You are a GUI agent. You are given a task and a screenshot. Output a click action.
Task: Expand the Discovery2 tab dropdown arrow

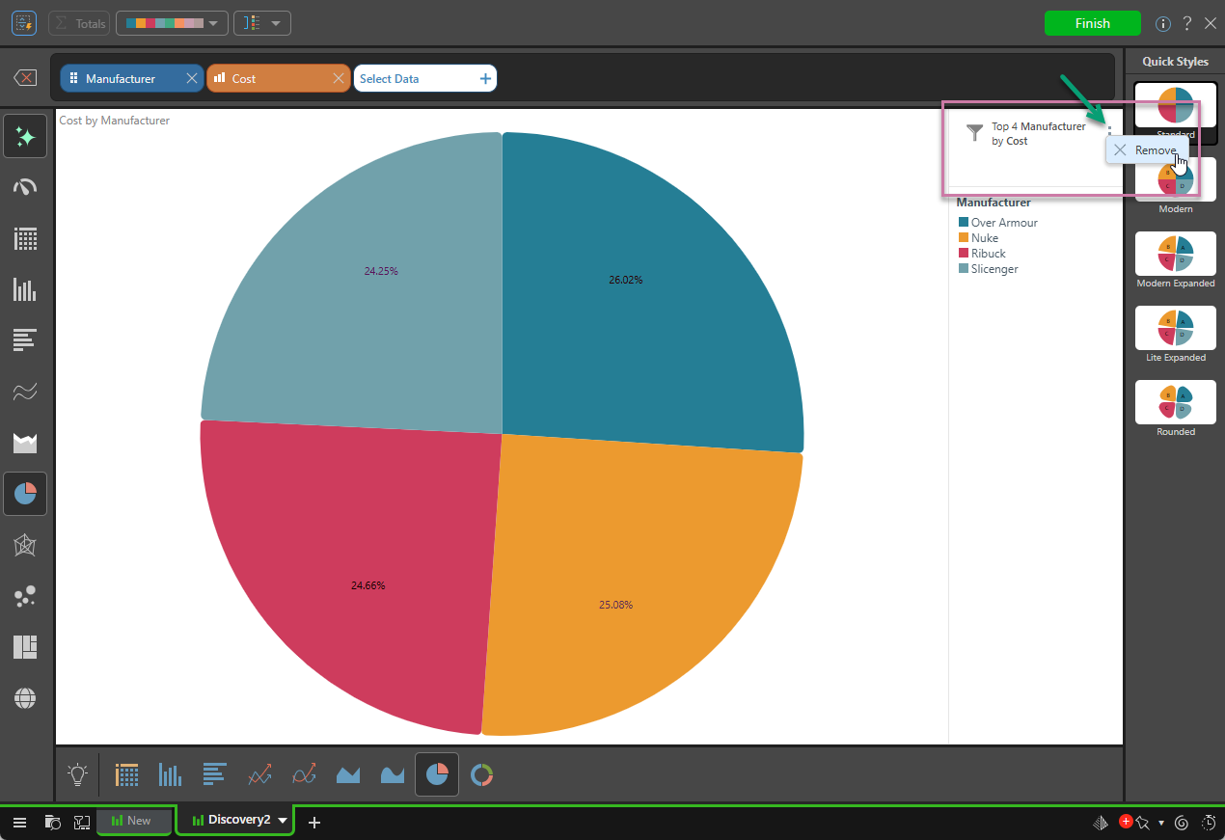pos(283,821)
